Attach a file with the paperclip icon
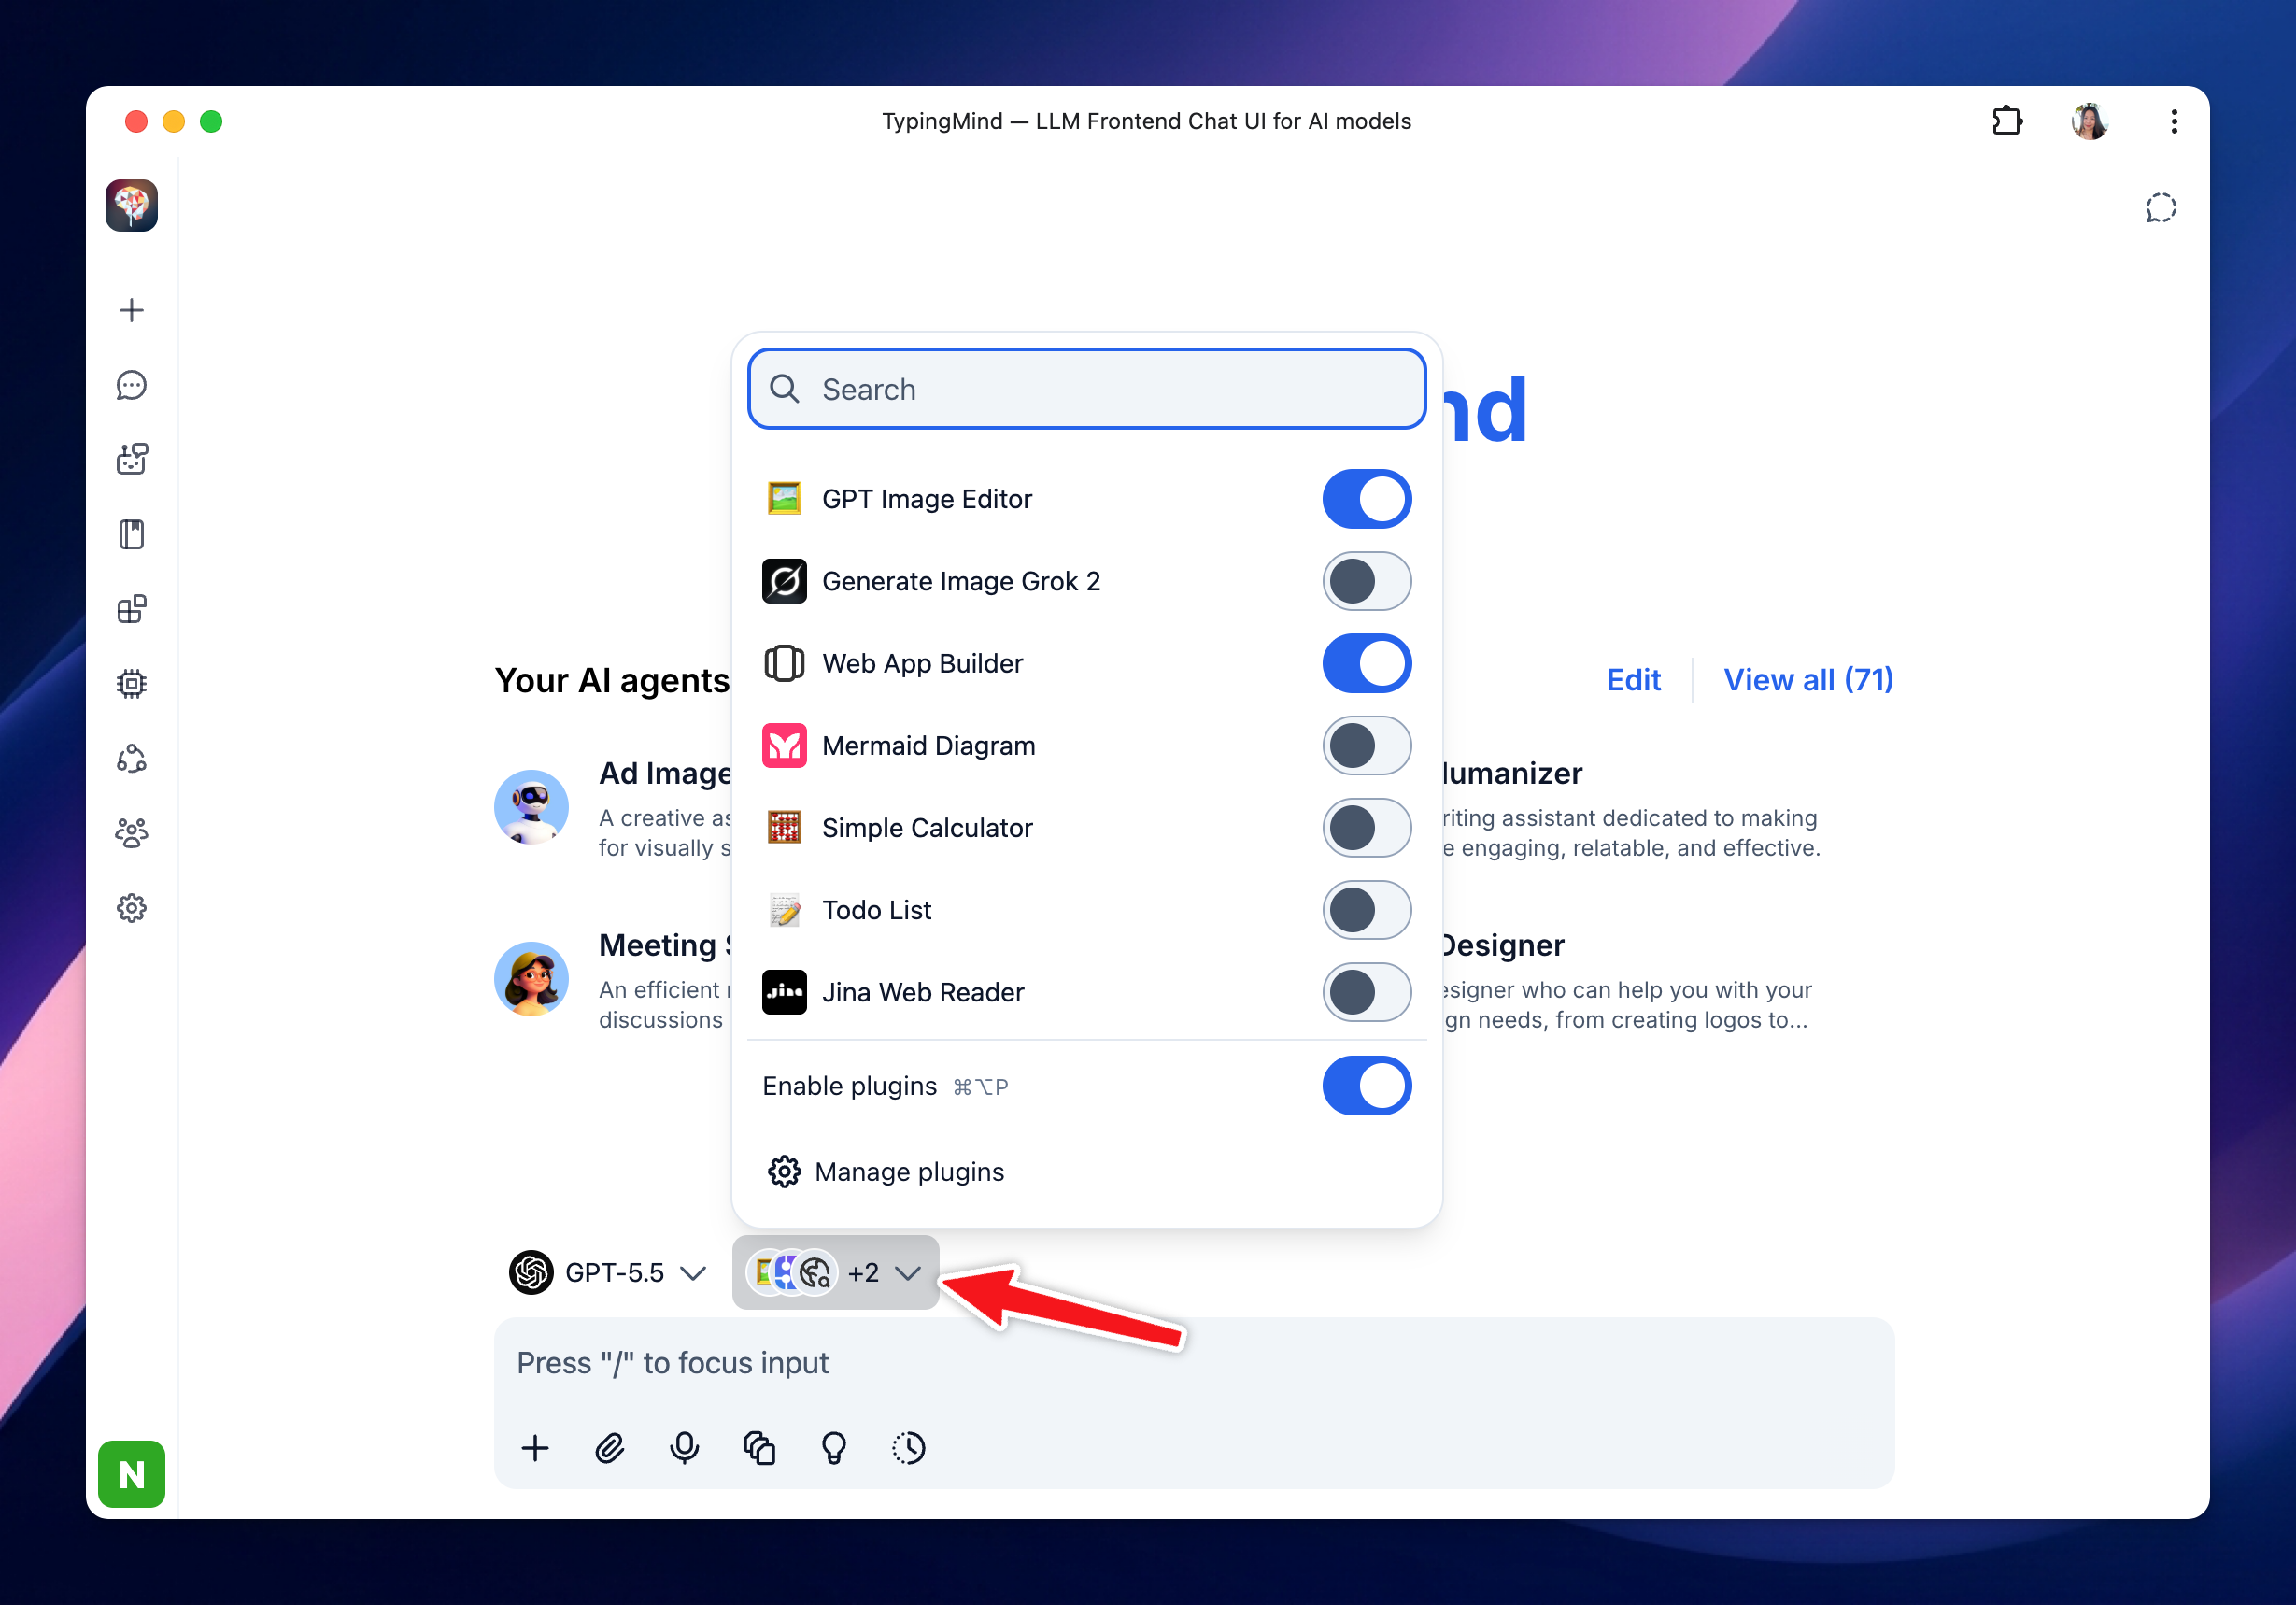This screenshot has height=1605, width=2296. (x=610, y=1448)
